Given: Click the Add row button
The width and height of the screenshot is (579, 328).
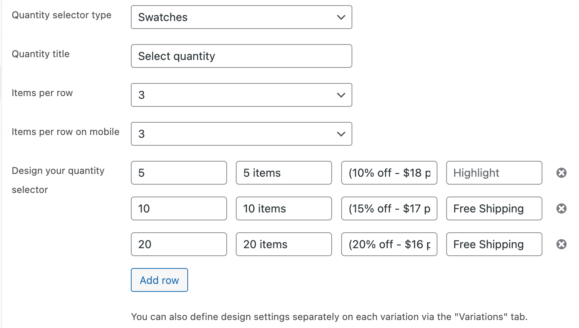Looking at the screenshot, I should click(x=159, y=280).
